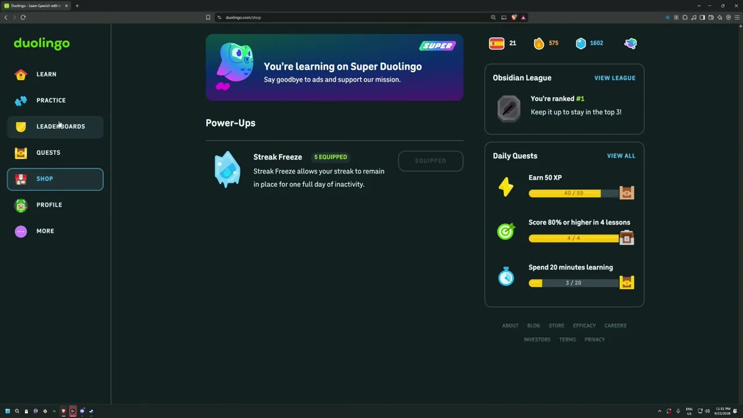Click the Spanish flag course icon
743x418 pixels.
click(x=496, y=43)
